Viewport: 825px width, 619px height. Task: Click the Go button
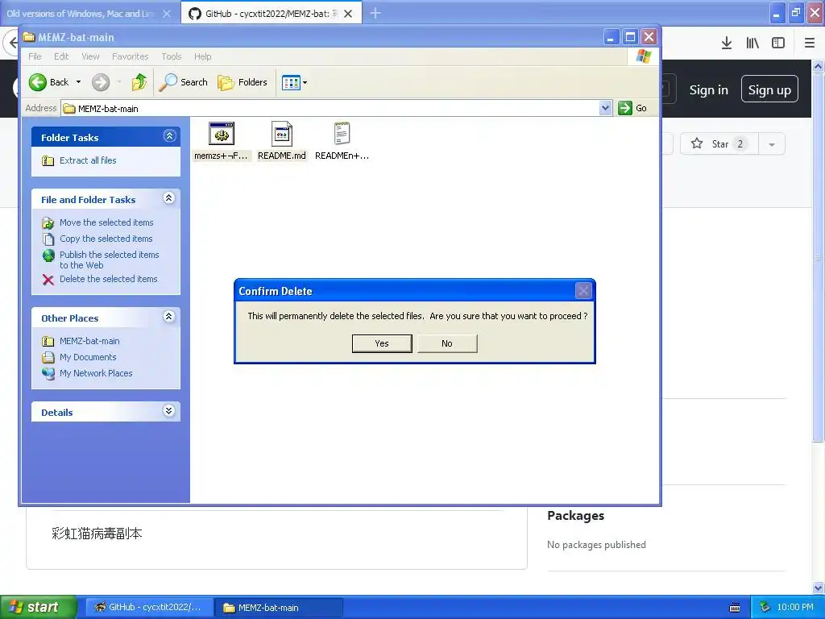click(633, 108)
